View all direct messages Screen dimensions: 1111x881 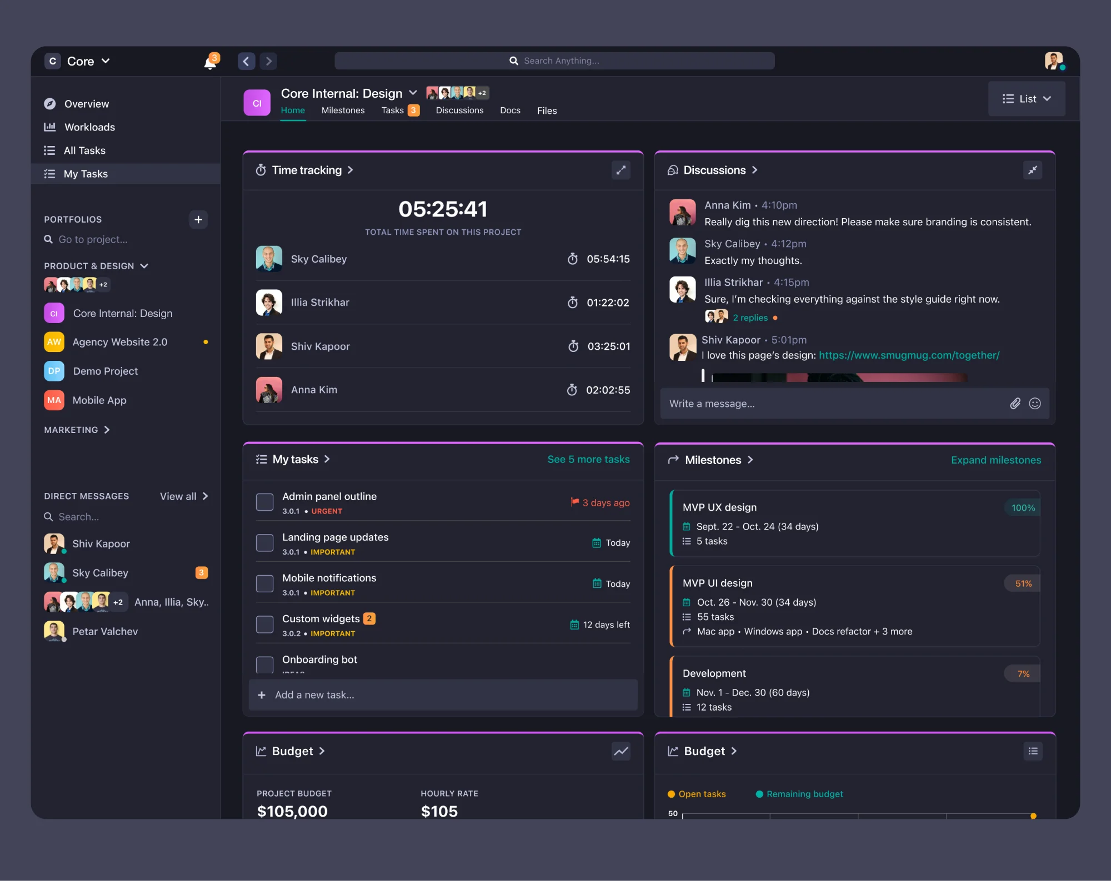point(184,496)
